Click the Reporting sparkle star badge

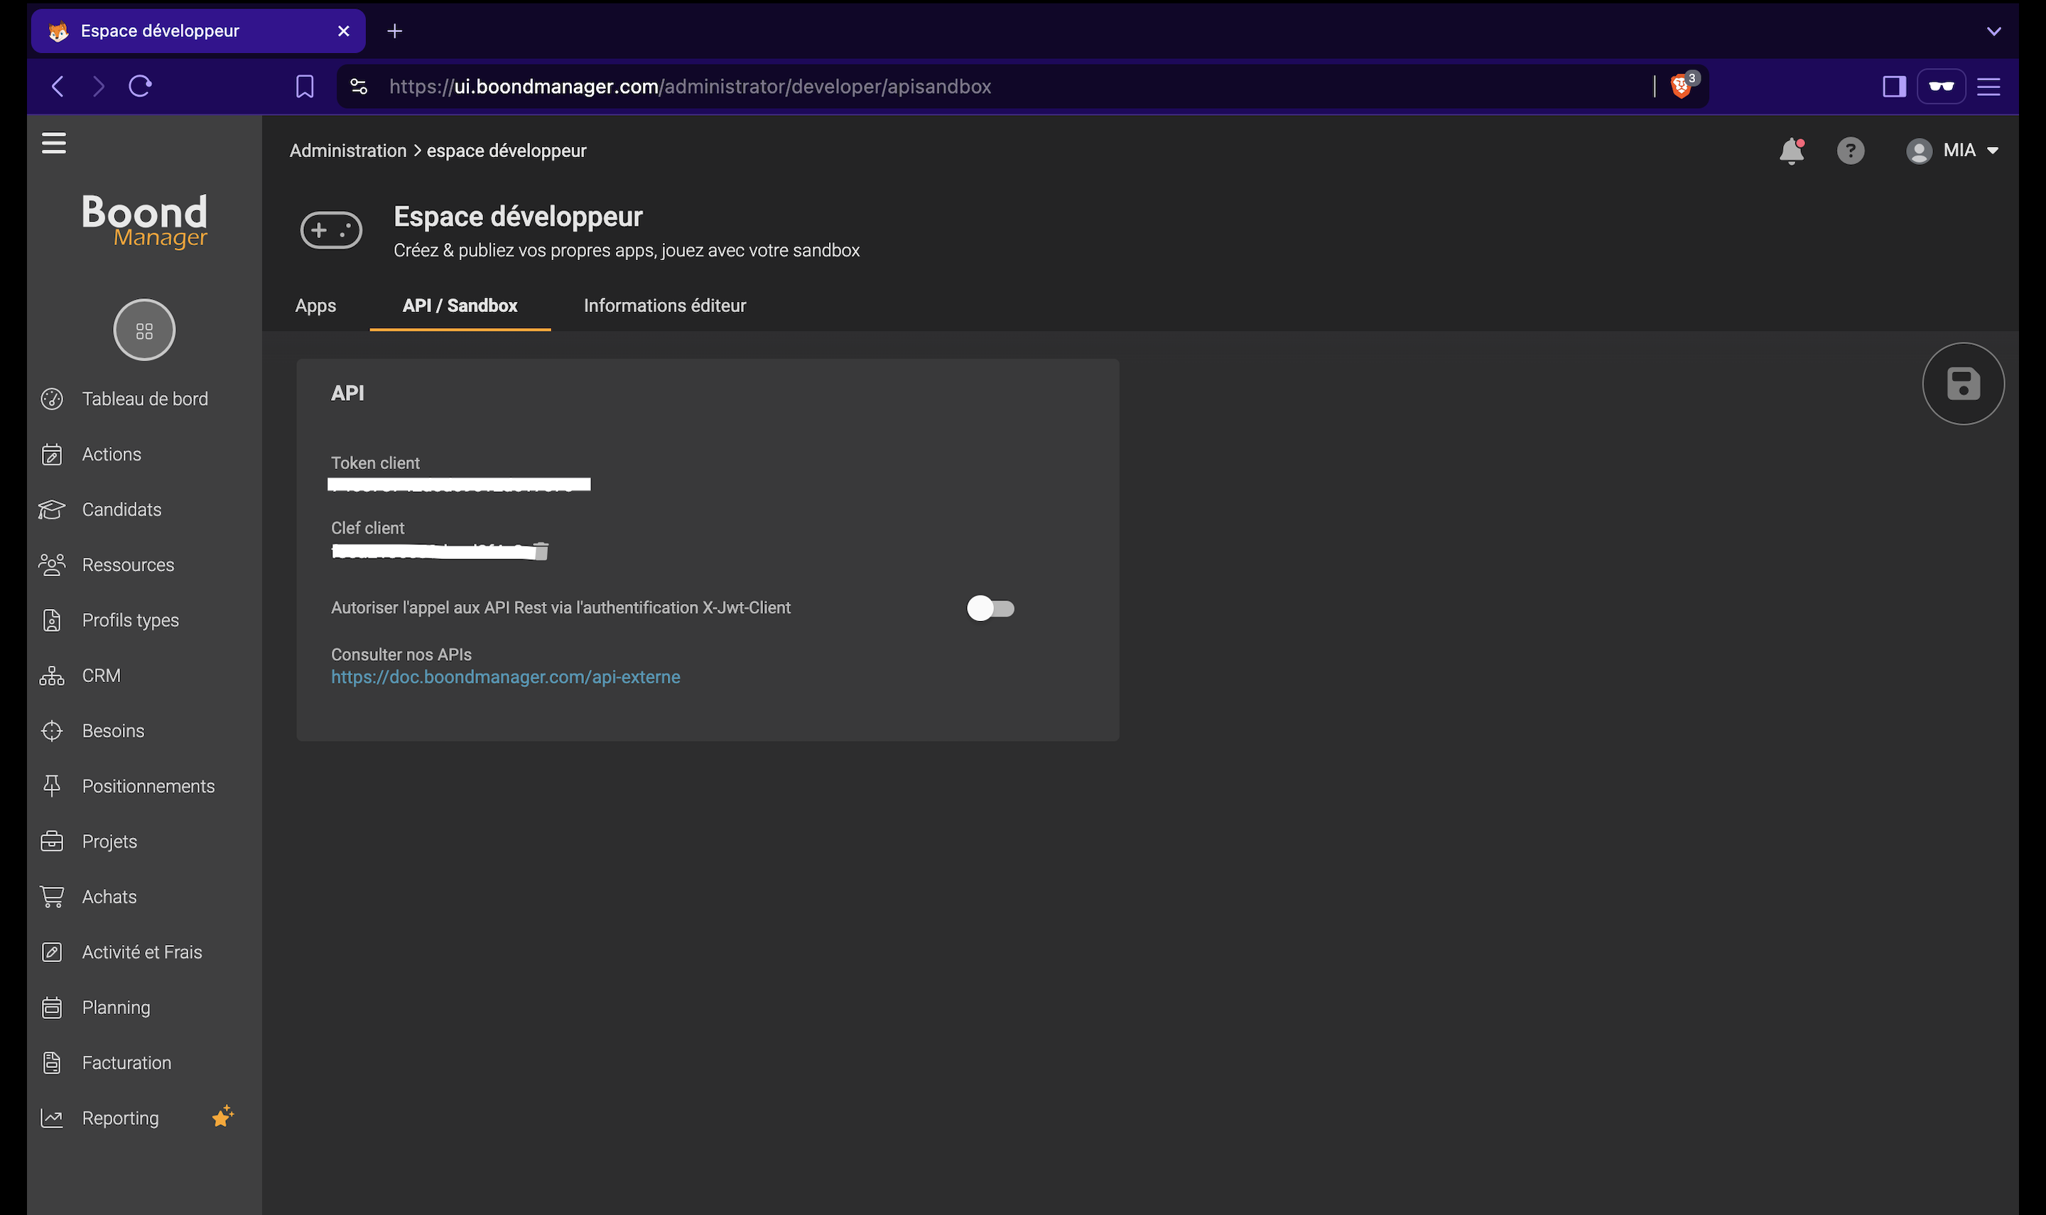(x=222, y=1116)
